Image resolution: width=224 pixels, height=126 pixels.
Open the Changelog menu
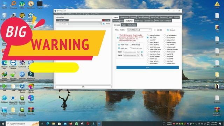tap(86, 14)
